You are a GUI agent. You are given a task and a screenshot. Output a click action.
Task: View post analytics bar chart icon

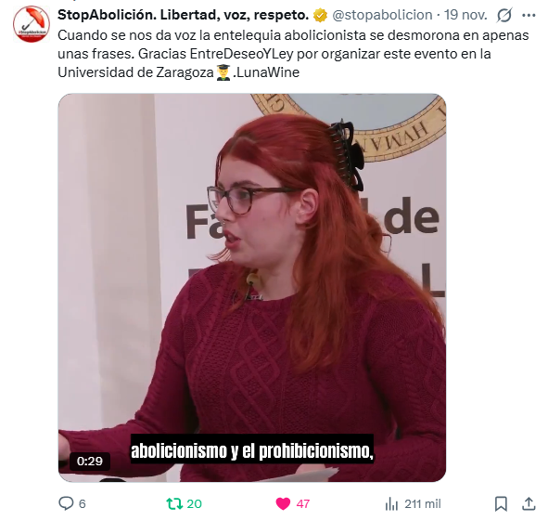click(x=391, y=504)
